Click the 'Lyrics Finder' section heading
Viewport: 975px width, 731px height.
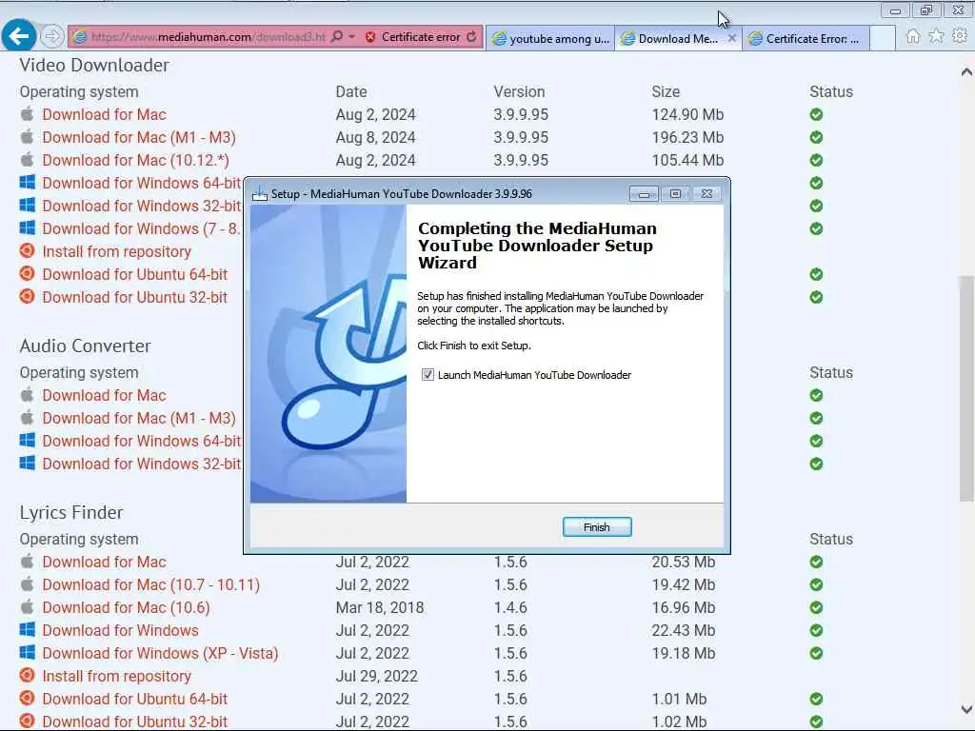point(71,513)
